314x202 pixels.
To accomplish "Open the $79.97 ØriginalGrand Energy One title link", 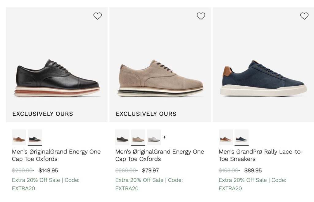I will 159,155.
